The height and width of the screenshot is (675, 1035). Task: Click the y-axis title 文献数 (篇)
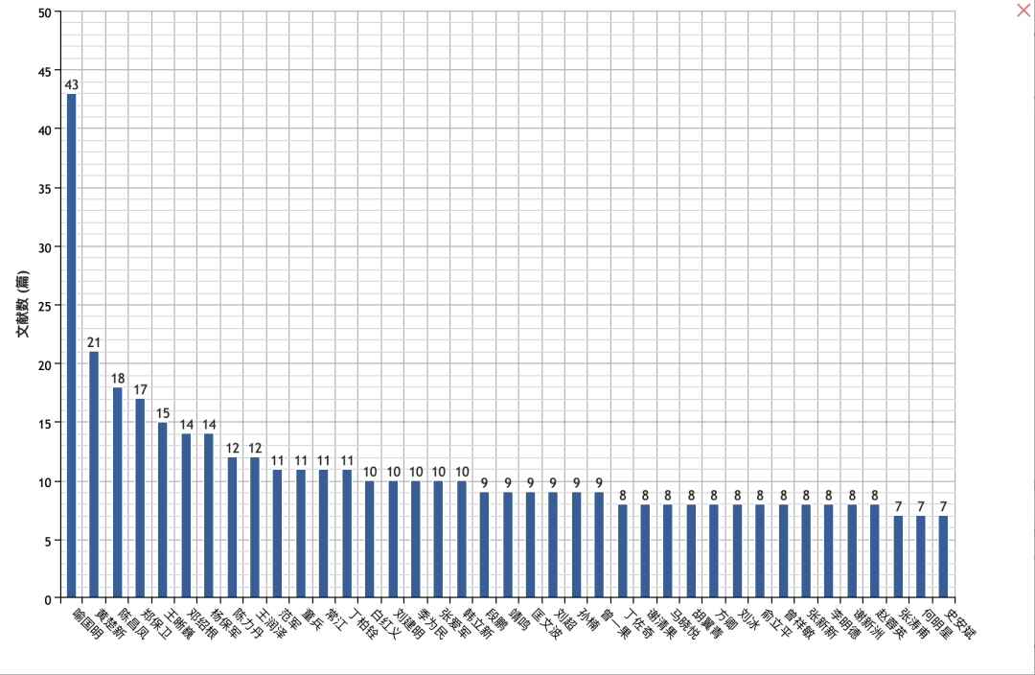coord(23,304)
